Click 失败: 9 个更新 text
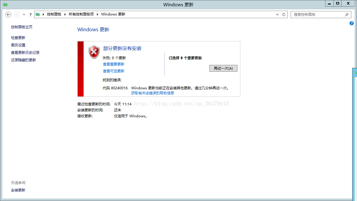This screenshot has height=201, width=357. (114, 58)
